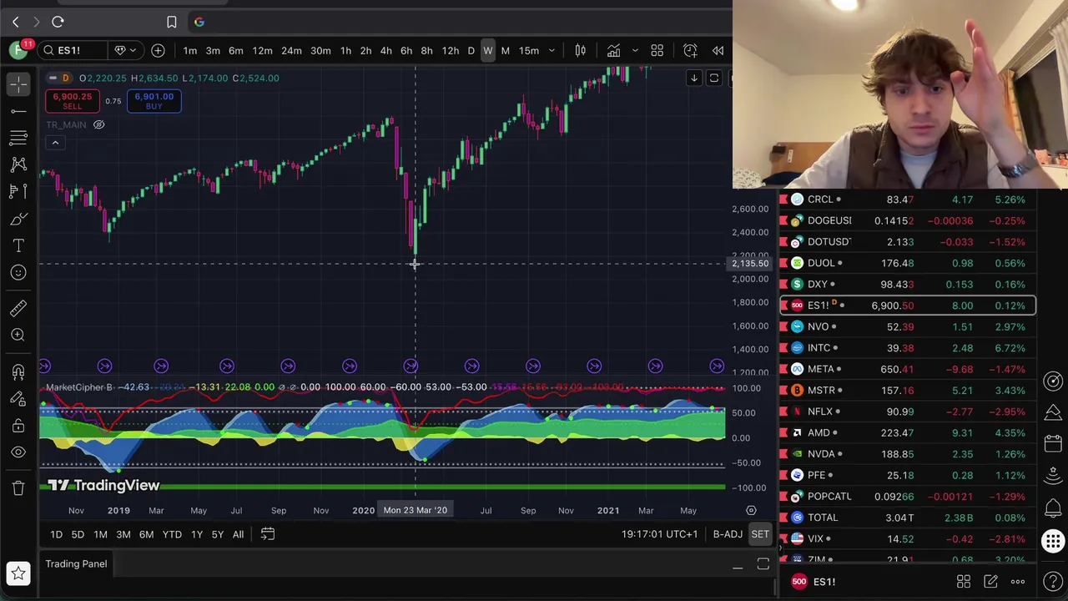Open the candlestick chart style selector
This screenshot has width=1068, height=601.
580,51
